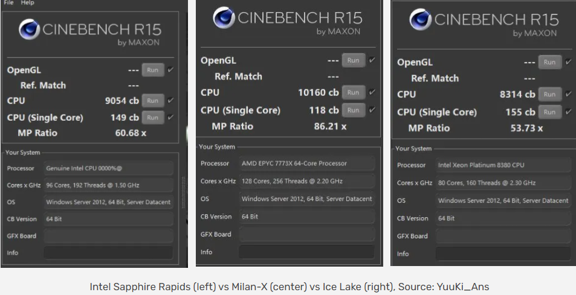Click CB Version field in Sapphire Rapids window
576x295 pixels.
point(108,219)
